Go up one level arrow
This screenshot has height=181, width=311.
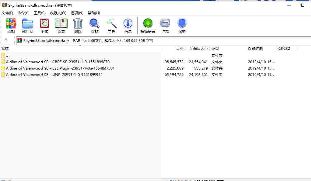(x=6, y=40)
